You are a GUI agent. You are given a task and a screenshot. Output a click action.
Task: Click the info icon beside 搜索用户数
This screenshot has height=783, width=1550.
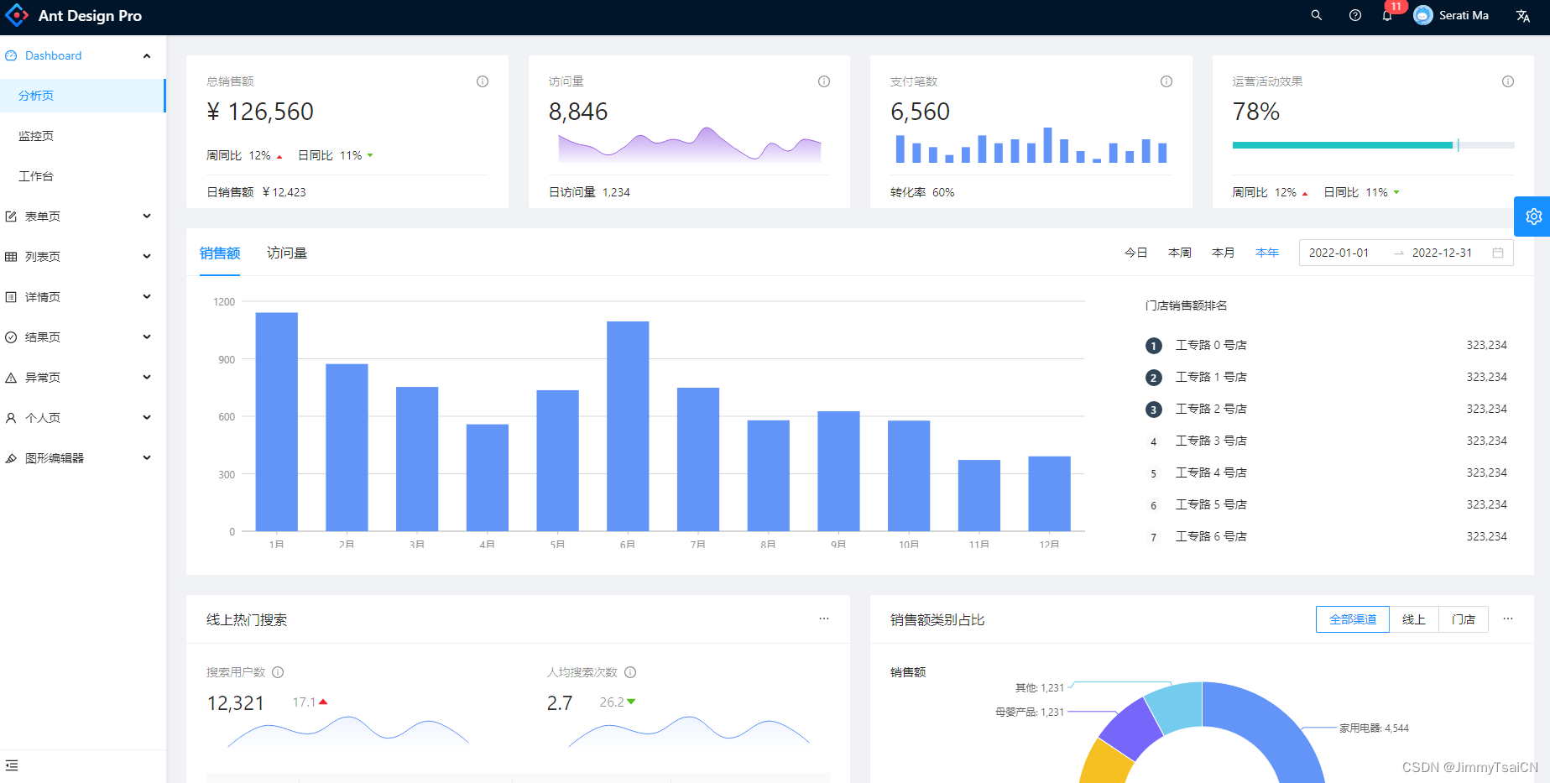point(278,672)
